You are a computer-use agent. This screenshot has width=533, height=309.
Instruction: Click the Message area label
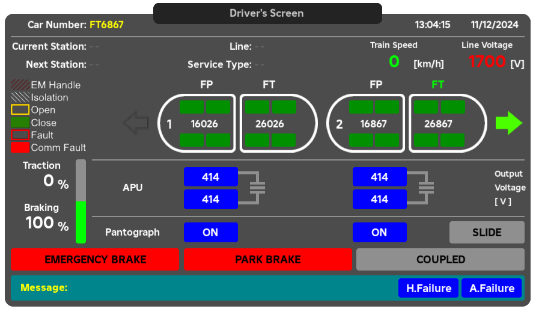click(x=44, y=287)
